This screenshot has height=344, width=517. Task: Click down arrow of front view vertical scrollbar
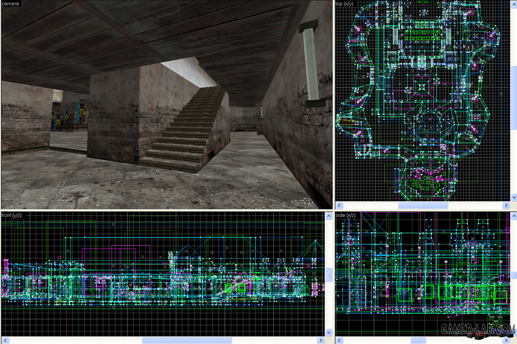pyautogui.click(x=329, y=332)
